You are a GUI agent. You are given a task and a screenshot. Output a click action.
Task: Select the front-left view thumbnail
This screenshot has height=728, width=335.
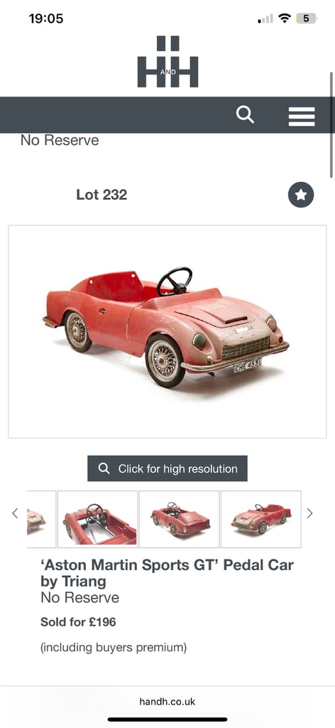point(261,519)
